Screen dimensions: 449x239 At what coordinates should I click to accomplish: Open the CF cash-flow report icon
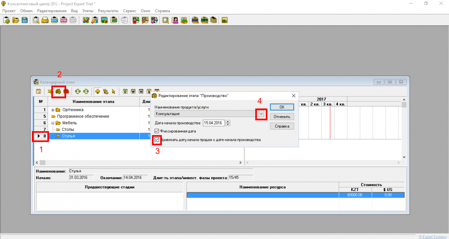click(x=145, y=20)
